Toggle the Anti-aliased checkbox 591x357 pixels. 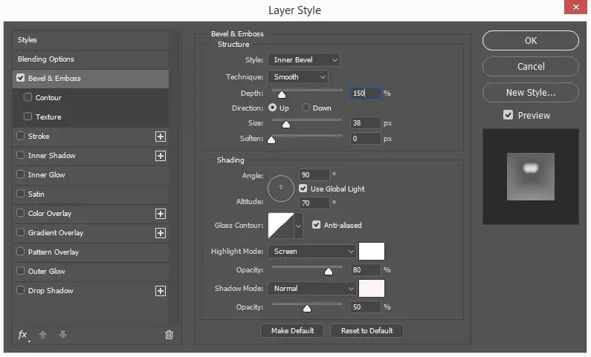316,225
